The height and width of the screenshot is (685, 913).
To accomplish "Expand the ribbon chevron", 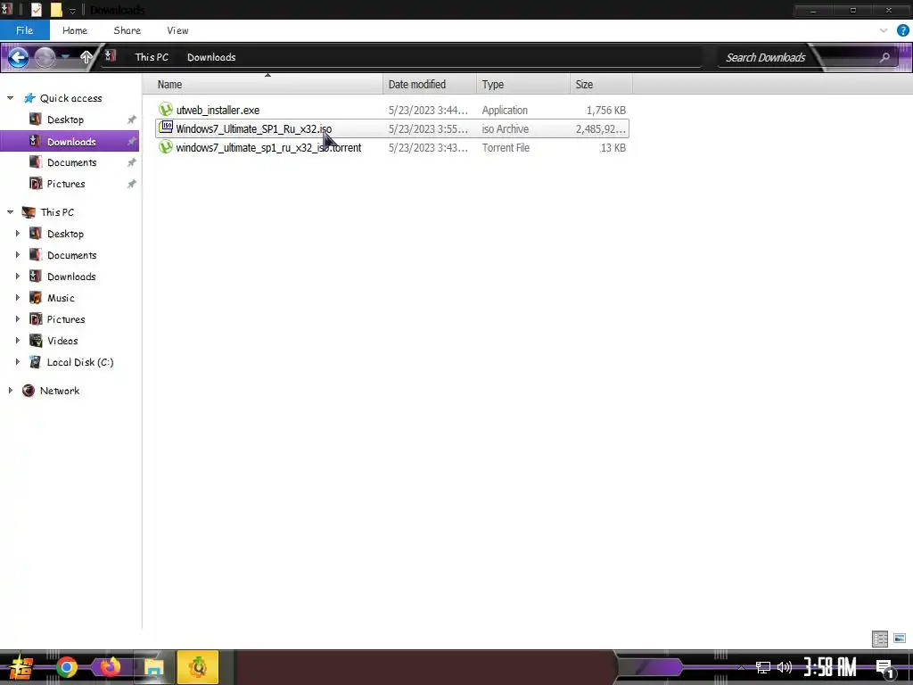I will click(x=884, y=30).
